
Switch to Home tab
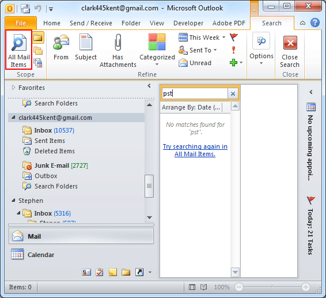tap(52, 23)
